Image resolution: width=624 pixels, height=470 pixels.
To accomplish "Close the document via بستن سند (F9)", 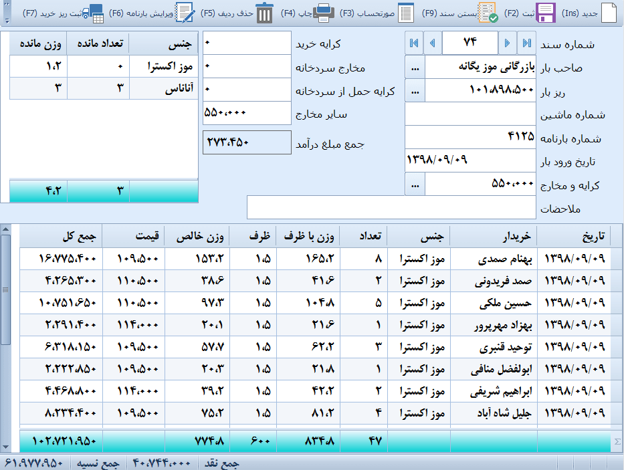I will click(484, 13).
